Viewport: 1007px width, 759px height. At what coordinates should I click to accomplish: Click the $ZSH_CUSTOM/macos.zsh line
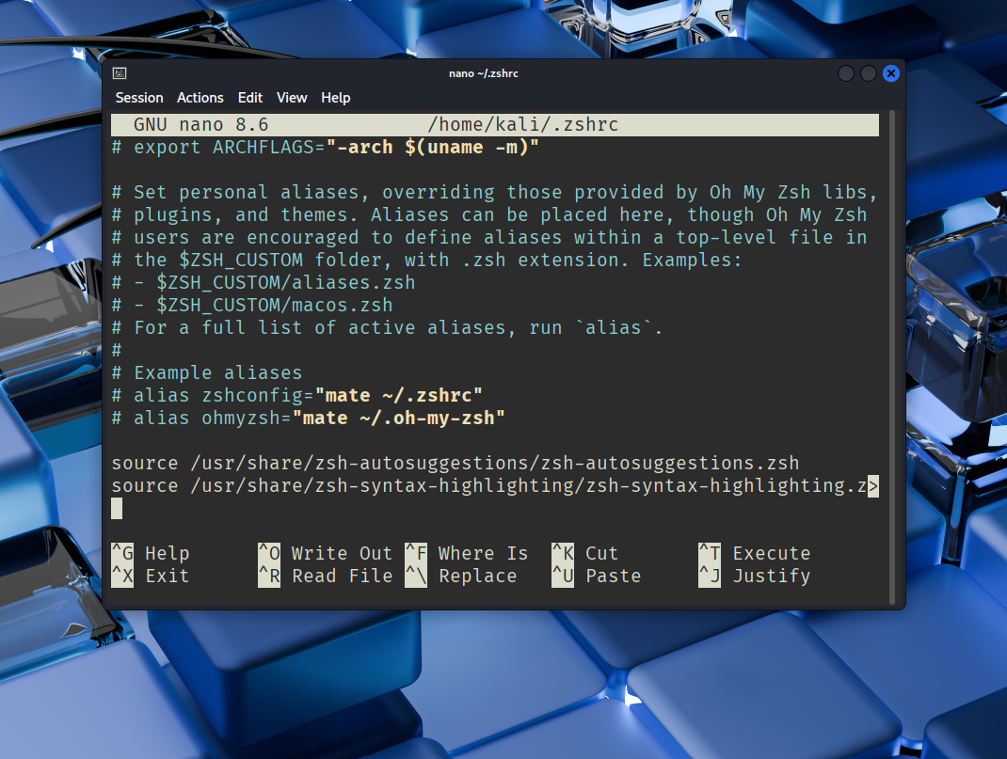coord(252,305)
